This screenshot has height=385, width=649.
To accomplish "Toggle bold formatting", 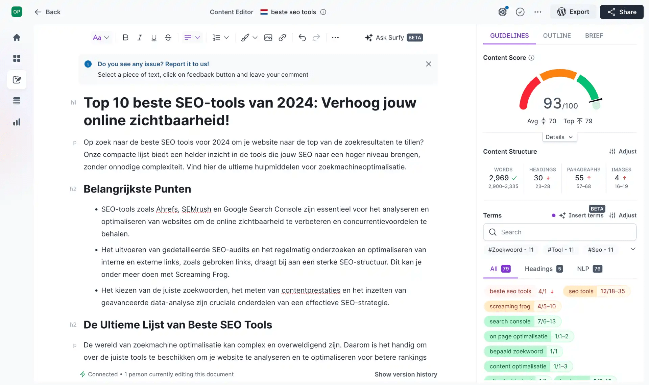I will [125, 37].
